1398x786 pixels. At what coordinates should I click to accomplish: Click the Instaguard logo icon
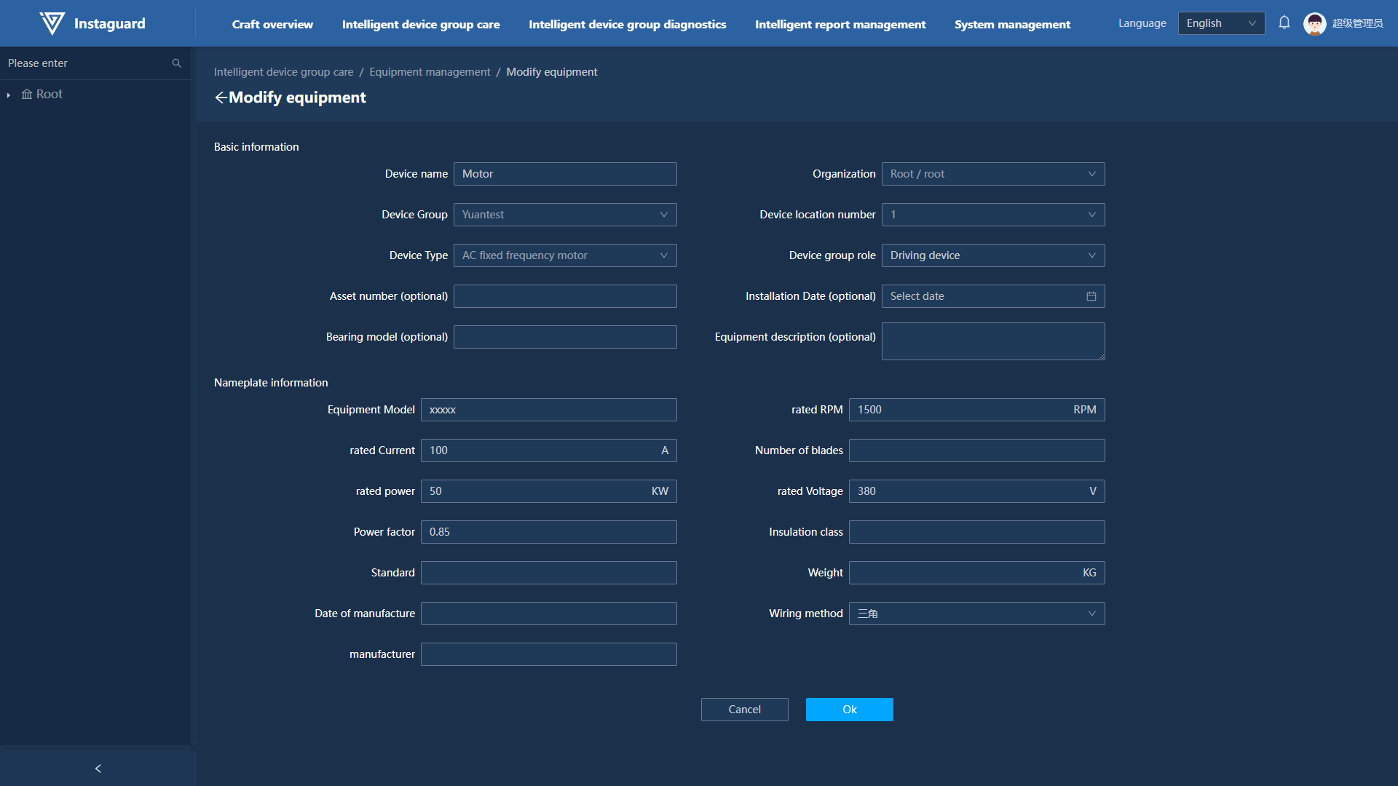52,23
